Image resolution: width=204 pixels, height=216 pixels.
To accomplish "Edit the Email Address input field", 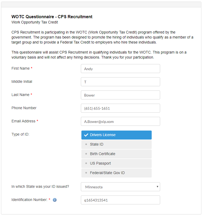I will coord(120,122).
